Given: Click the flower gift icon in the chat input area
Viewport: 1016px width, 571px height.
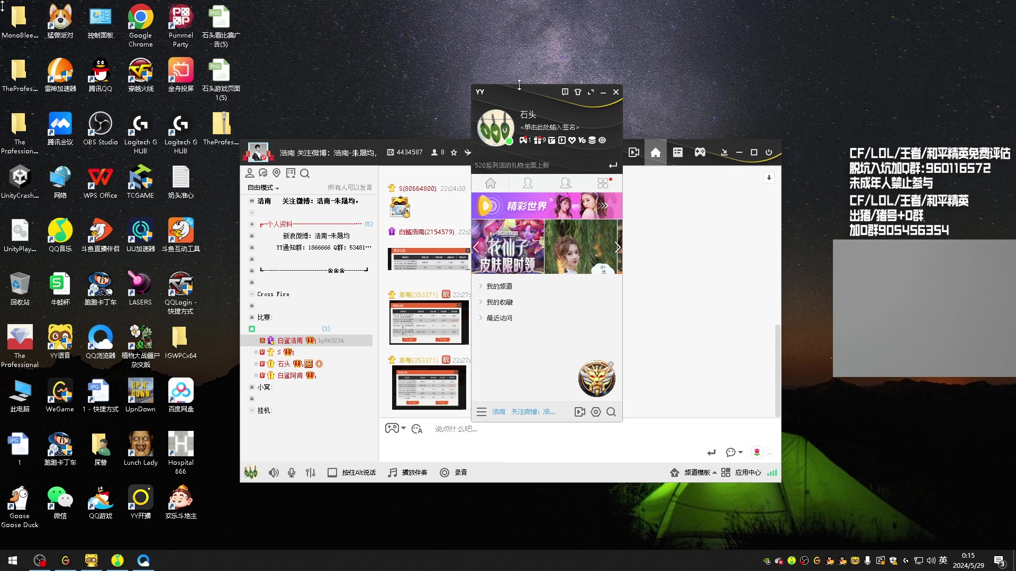Looking at the screenshot, I should (x=757, y=452).
